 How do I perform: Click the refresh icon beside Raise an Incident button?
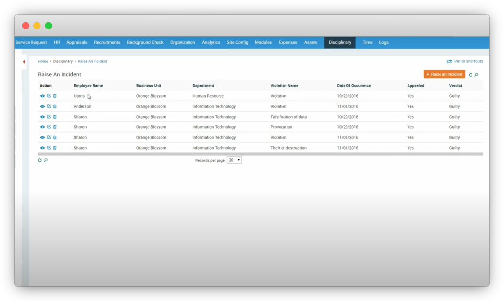tap(471, 75)
